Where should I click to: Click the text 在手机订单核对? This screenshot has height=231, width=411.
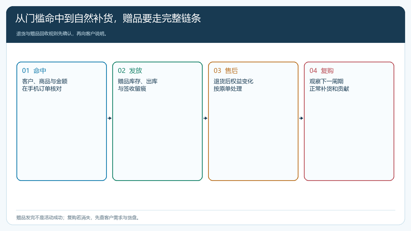click(42, 89)
